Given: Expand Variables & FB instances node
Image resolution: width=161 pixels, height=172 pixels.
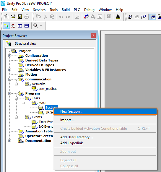Looking at the screenshot, I should tap(9, 70).
